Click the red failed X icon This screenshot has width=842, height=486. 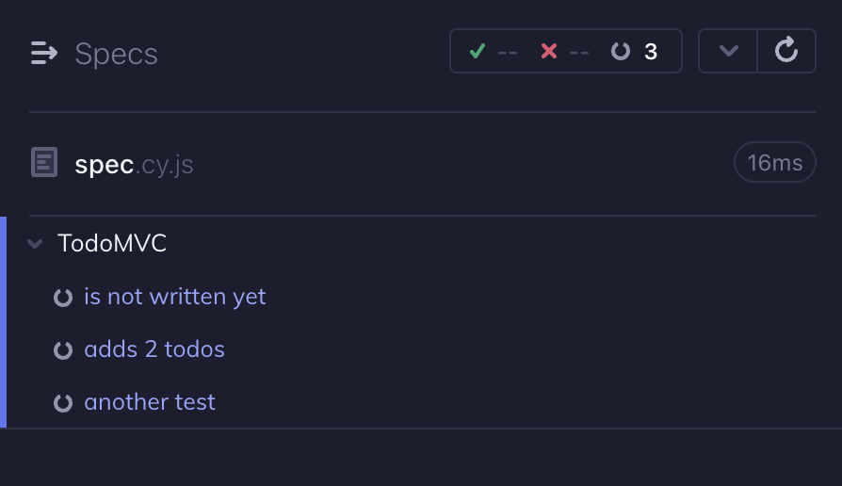coord(549,51)
